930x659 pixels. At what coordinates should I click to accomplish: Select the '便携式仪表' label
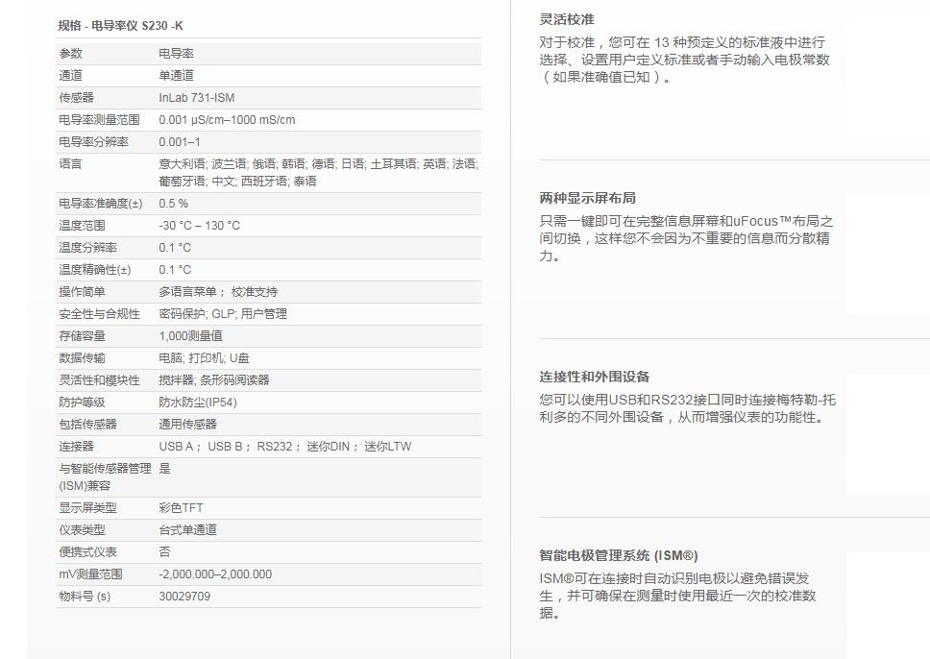click(x=87, y=552)
